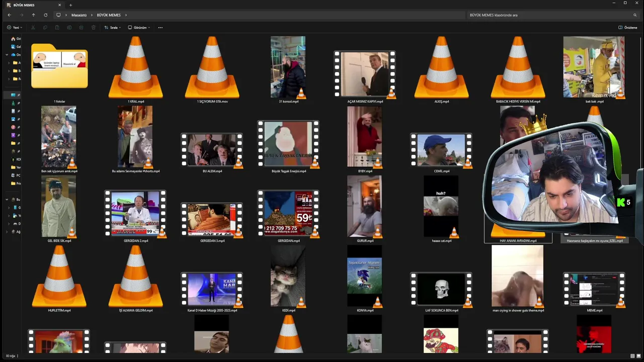Open Gallery in the sidebar
644x362 pixels.
pyautogui.click(x=16, y=47)
